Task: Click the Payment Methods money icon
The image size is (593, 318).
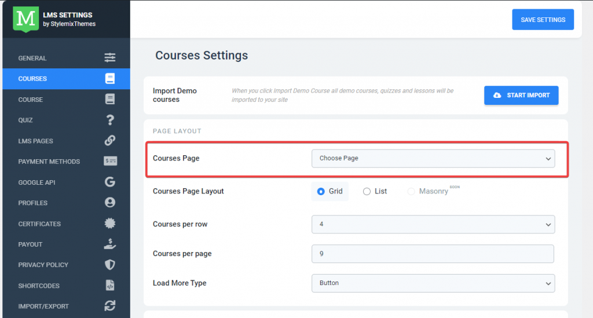Action: 111,161
